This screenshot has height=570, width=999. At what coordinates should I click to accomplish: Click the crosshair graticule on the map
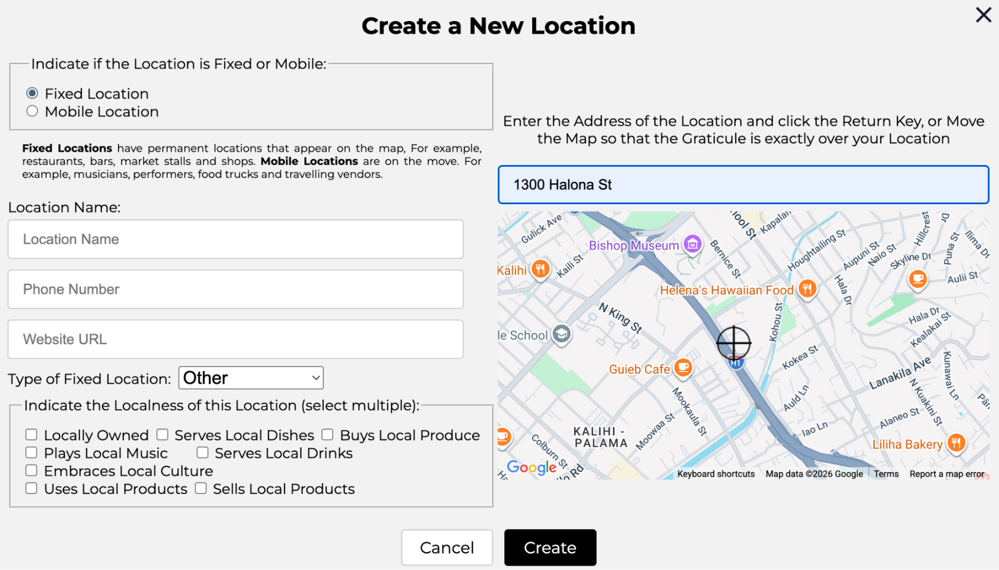(734, 343)
